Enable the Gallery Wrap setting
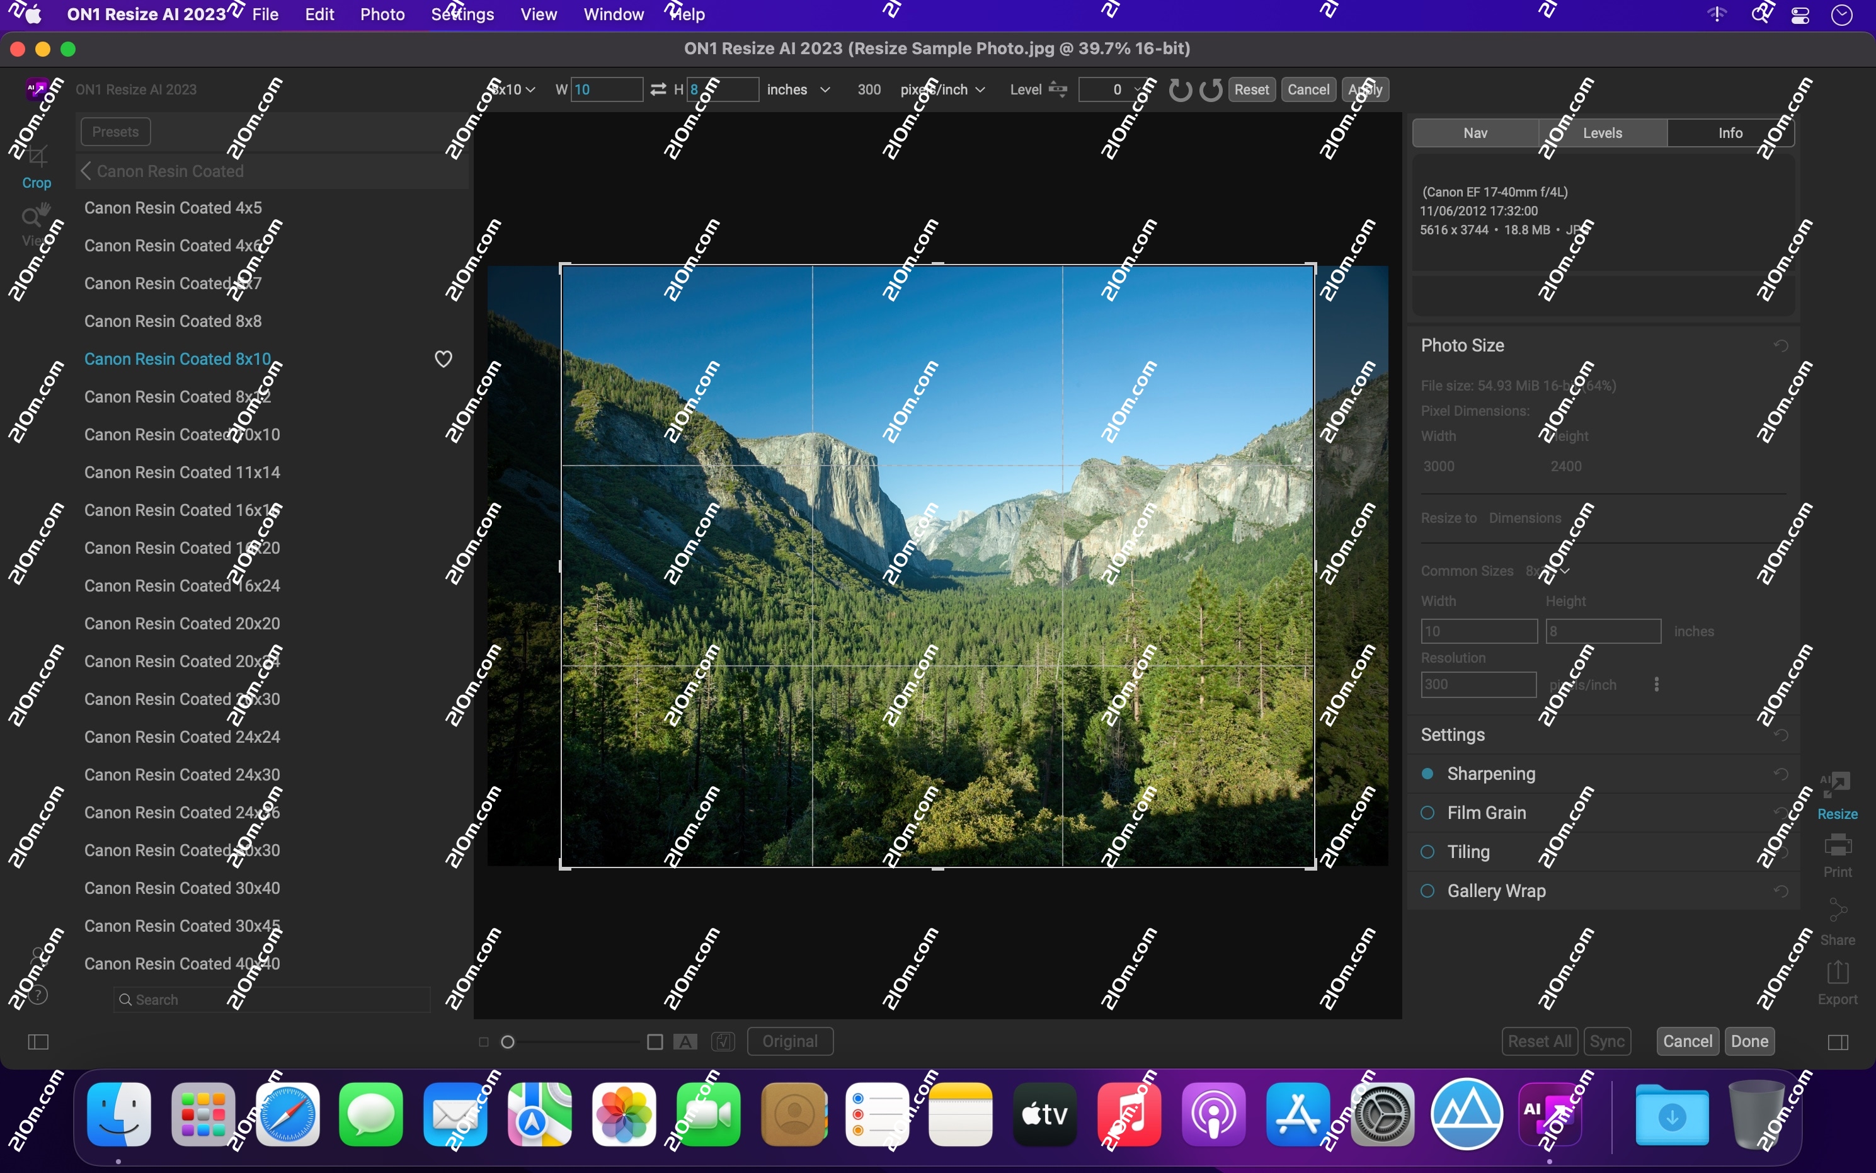 point(1427,891)
